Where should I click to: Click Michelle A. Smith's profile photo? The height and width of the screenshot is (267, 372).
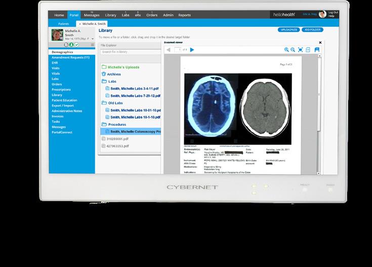click(57, 35)
